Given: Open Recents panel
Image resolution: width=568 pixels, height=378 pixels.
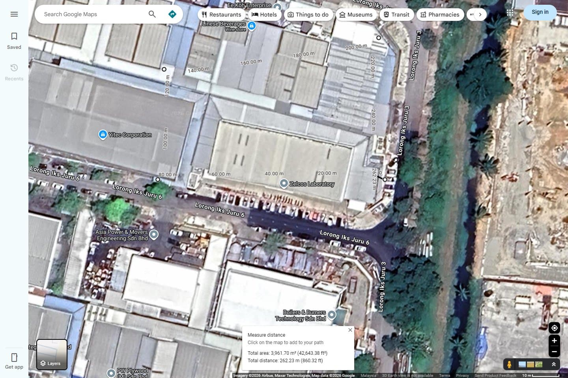Looking at the screenshot, I should [14, 72].
